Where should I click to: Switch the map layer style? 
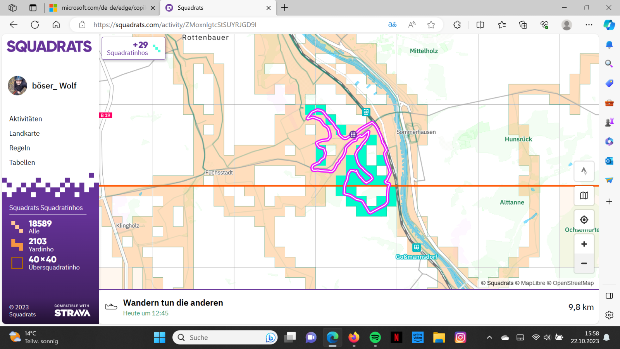(x=584, y=195)
